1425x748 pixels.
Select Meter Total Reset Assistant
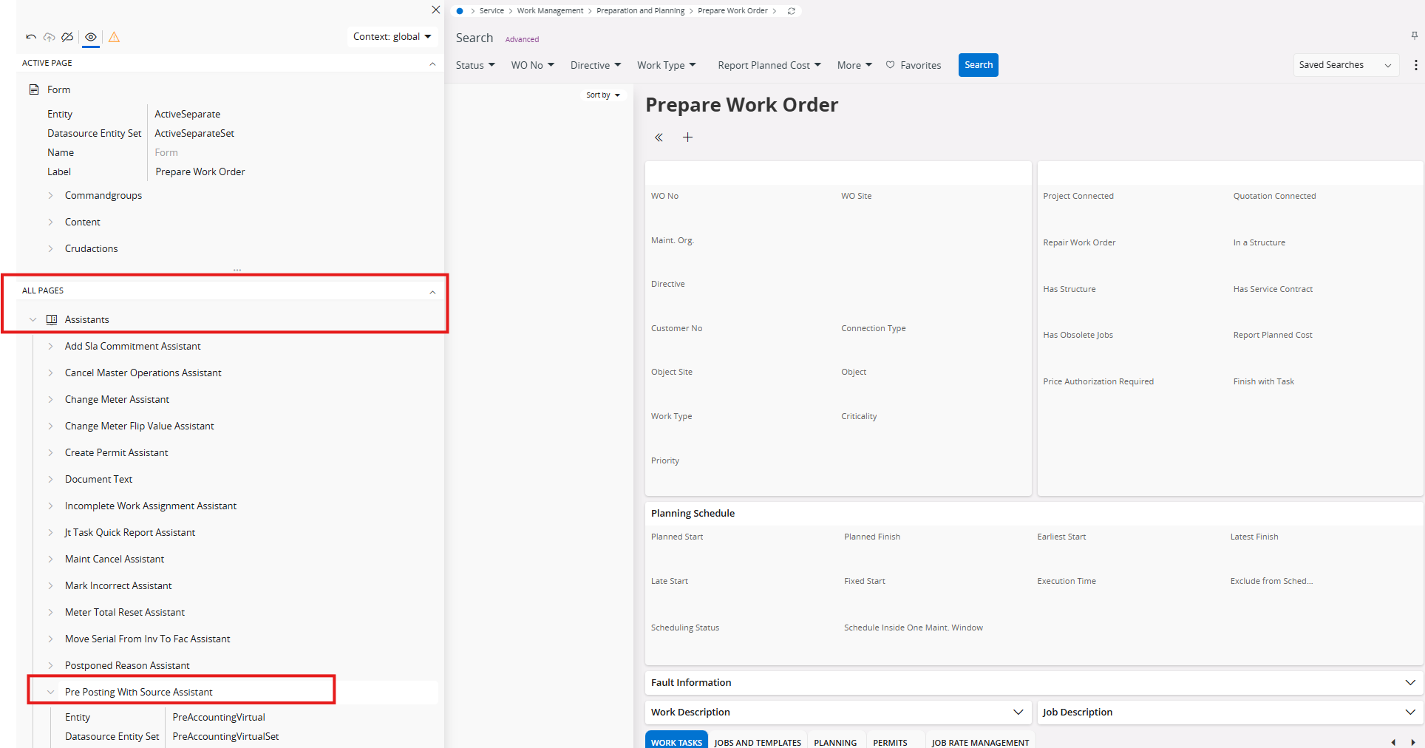coord(125,612)
